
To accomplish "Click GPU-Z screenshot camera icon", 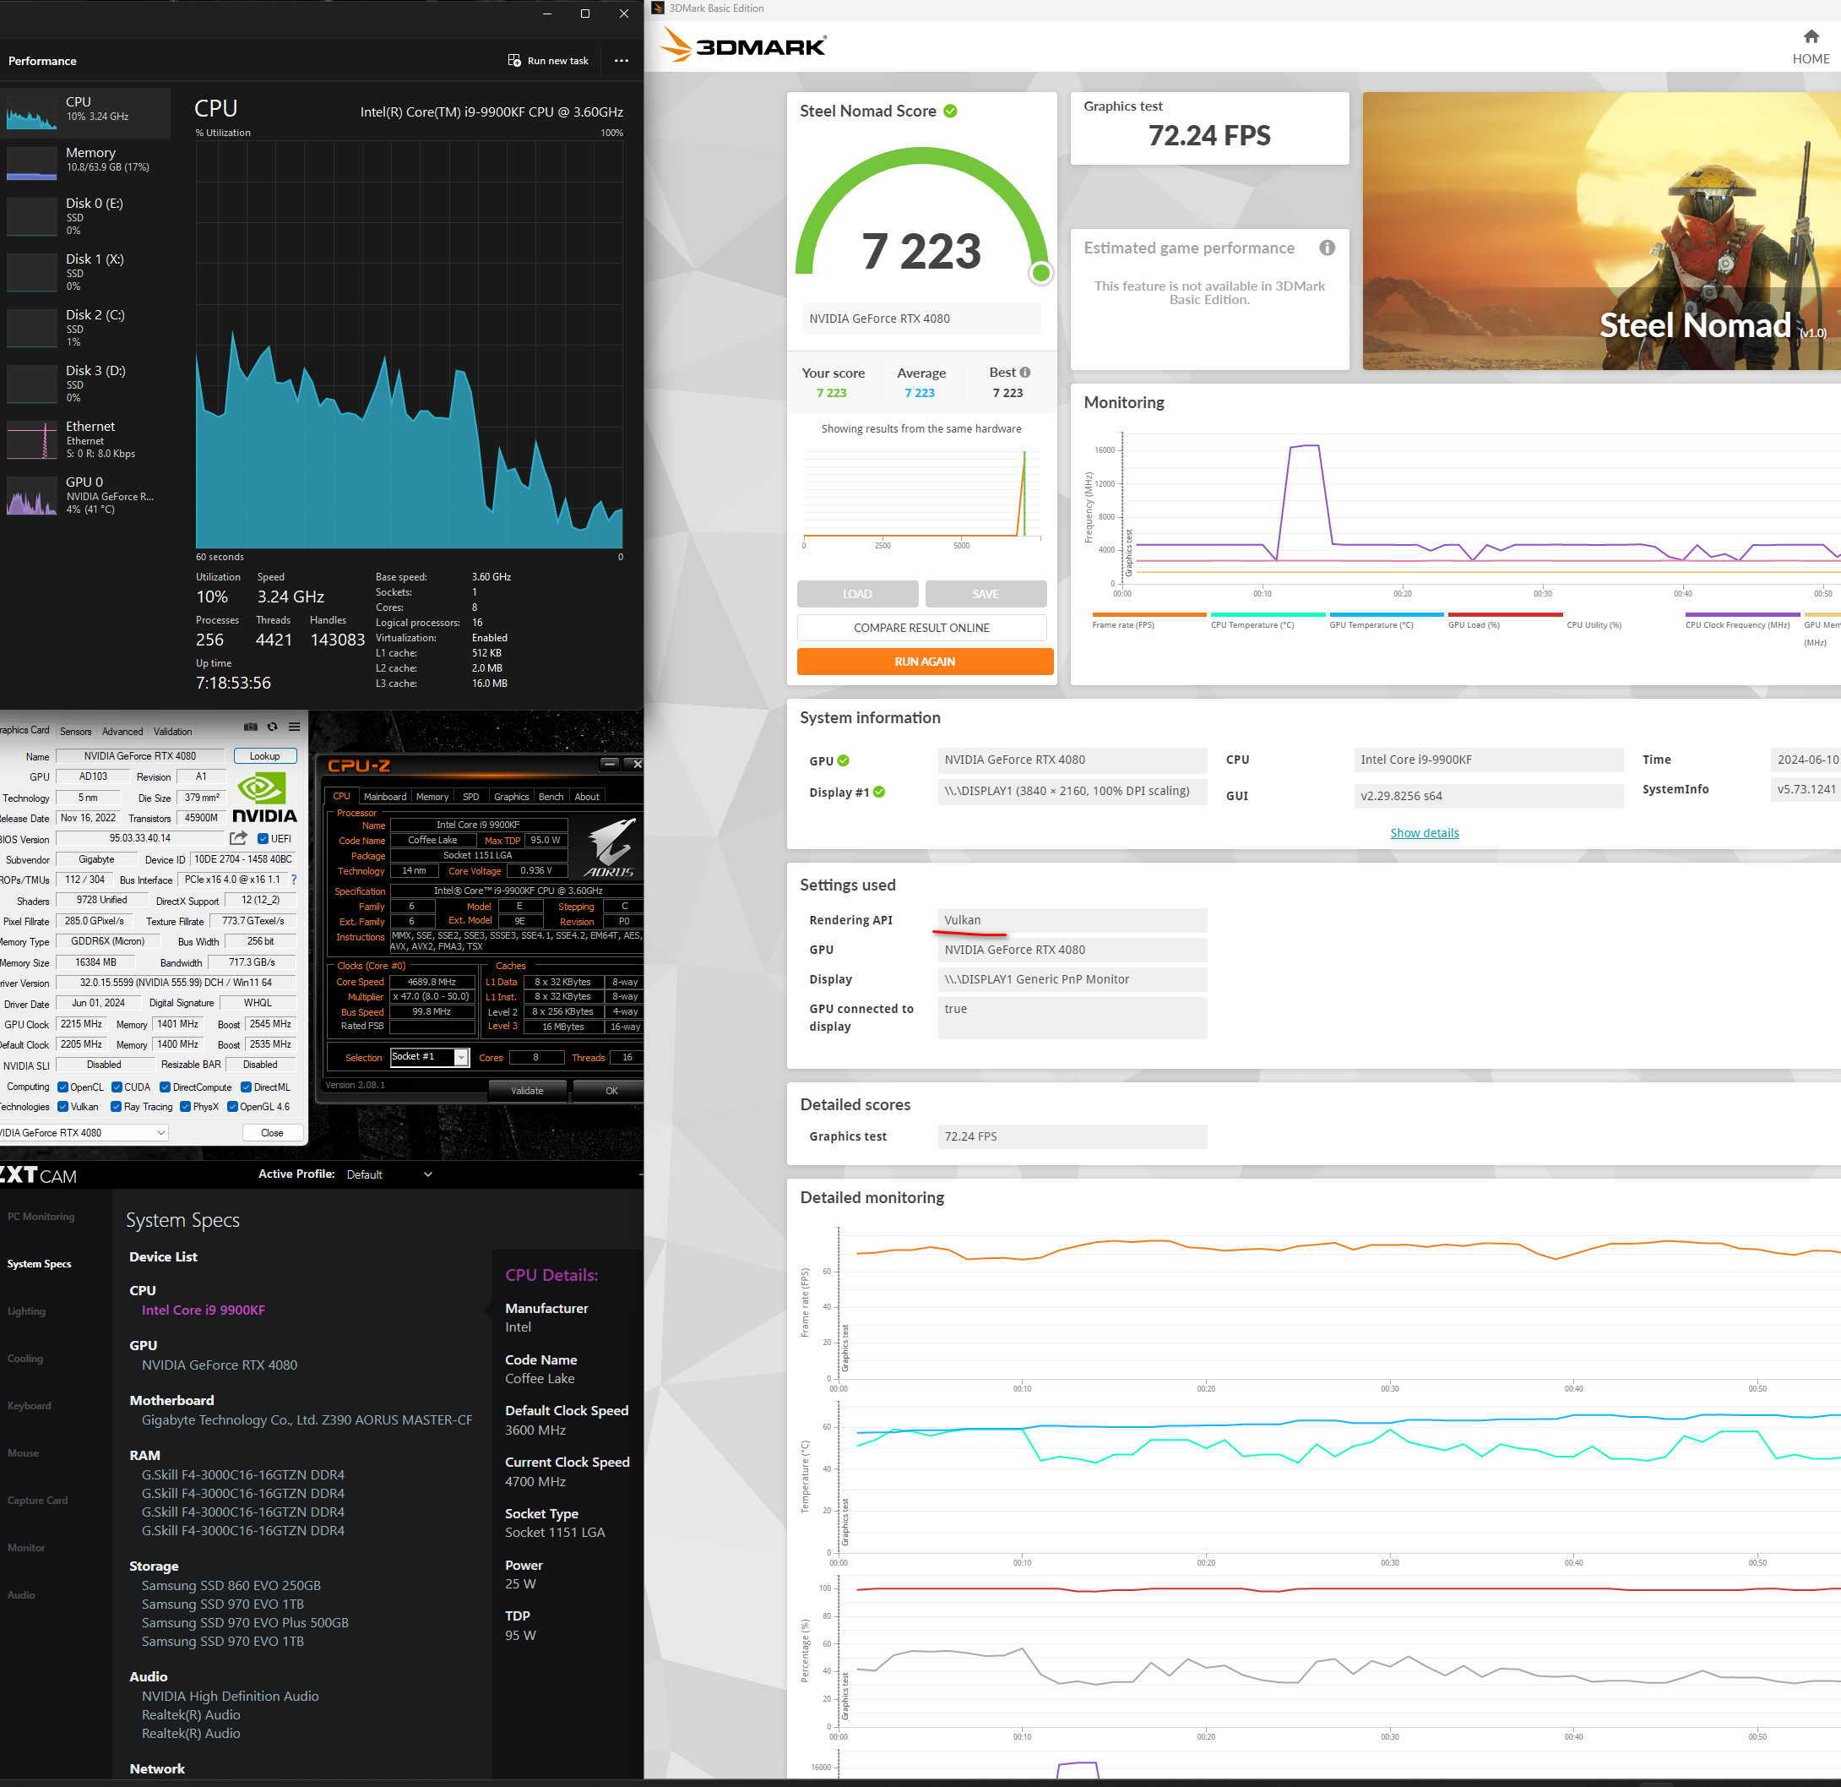I will (x=251, y=727).
